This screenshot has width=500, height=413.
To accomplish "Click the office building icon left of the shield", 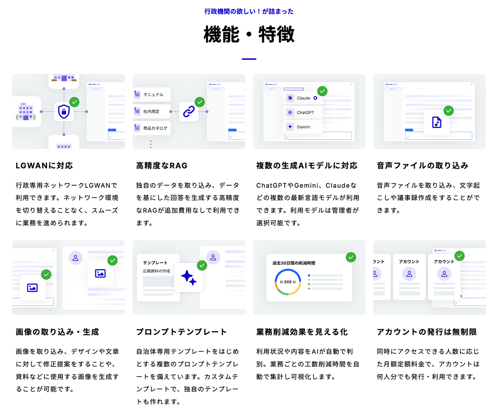I will pyautogui.click(x=26, y=112).
